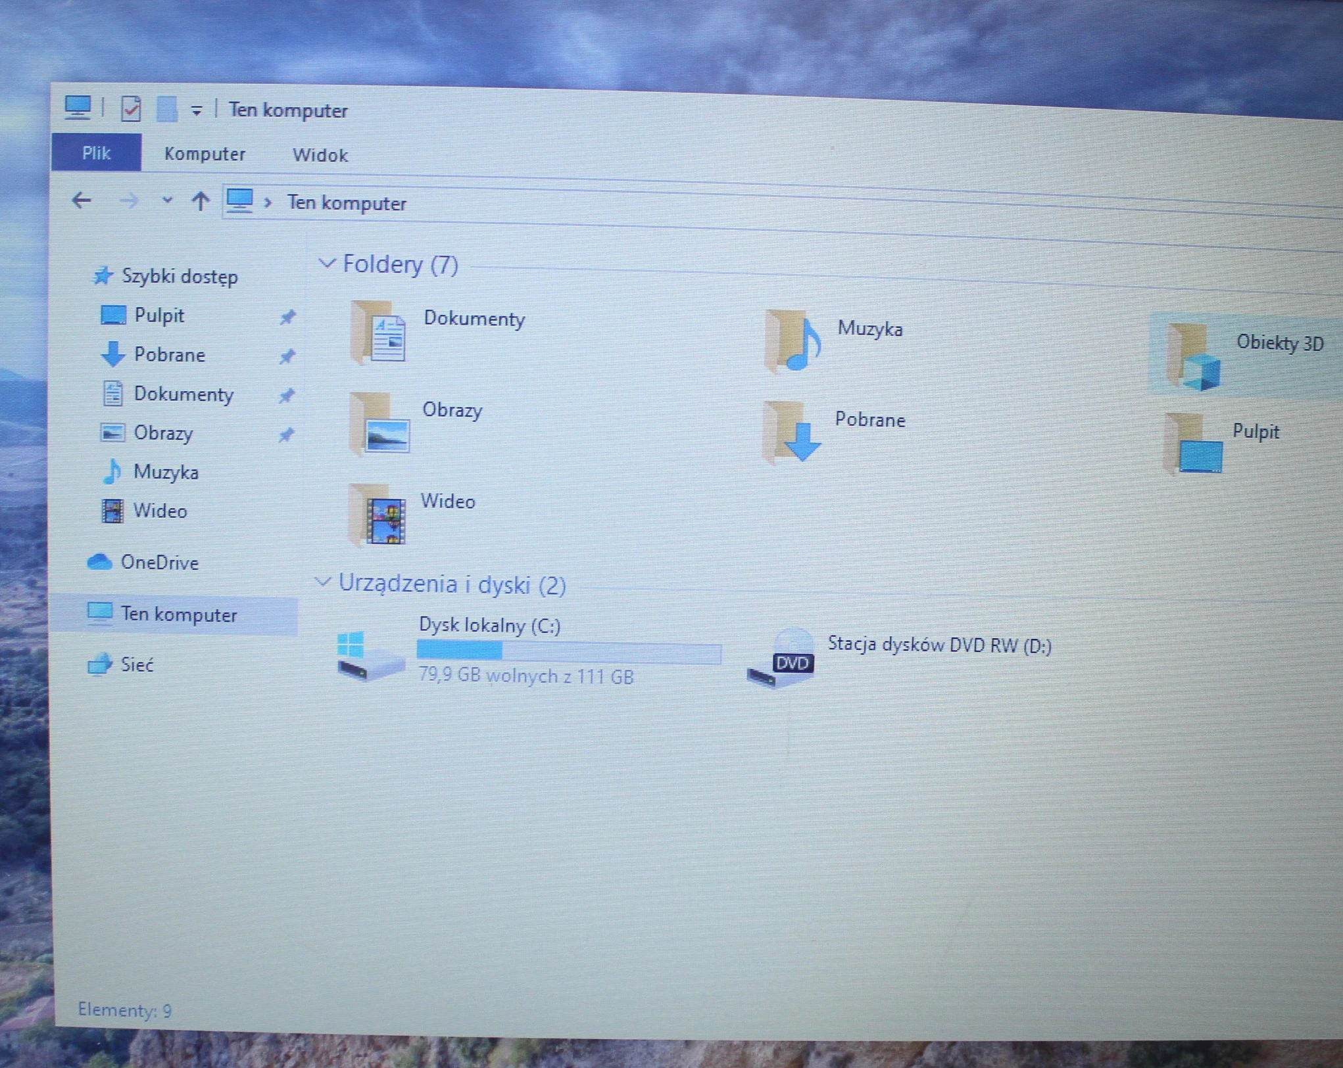
Task: Switch to the Widok ribbon tab
Action: 320,156
